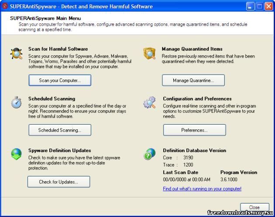Follow the 'Find out what's running' link

click(x=202, y=189)
